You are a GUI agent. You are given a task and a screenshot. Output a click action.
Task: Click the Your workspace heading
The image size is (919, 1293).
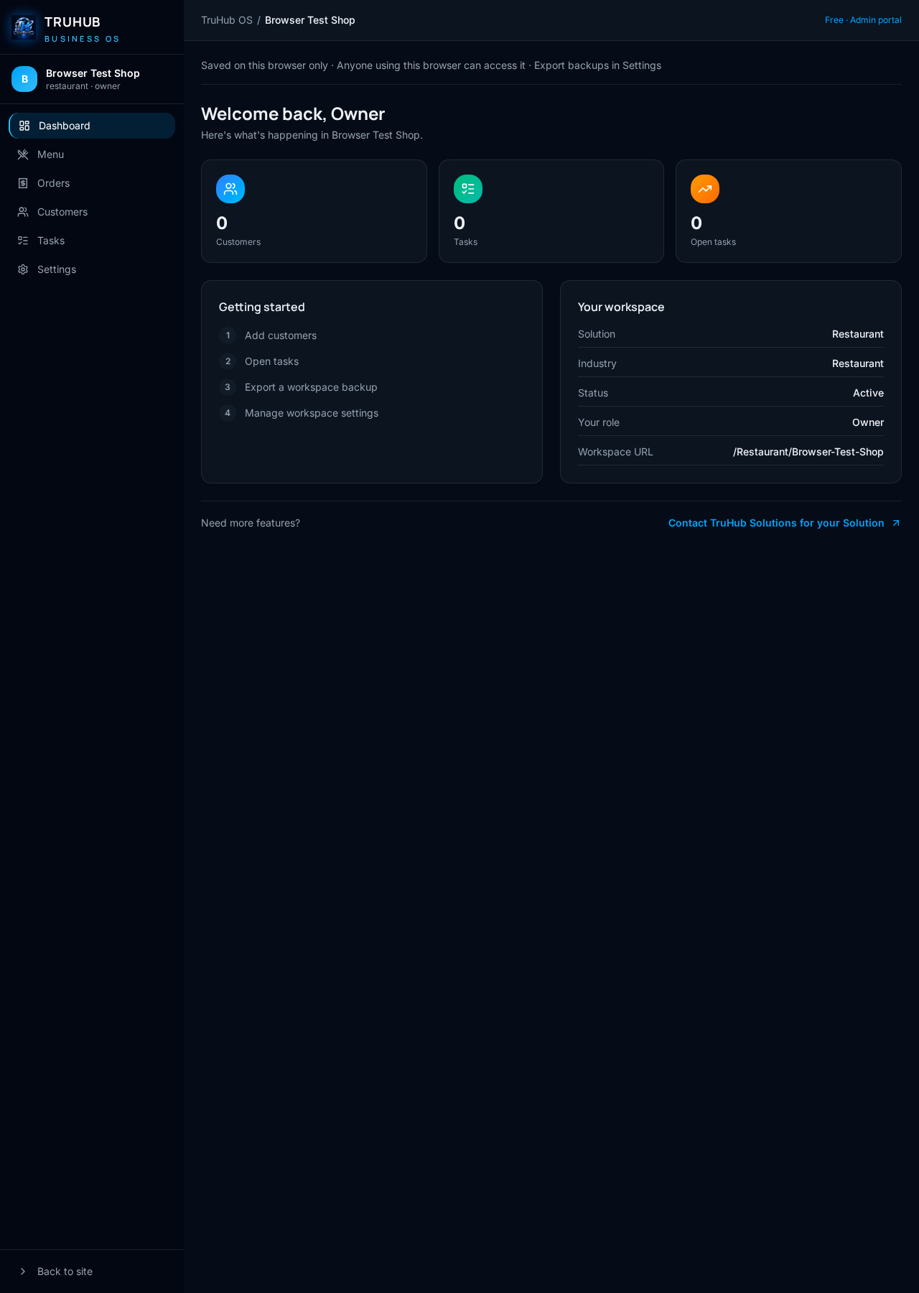click(x=621, y=307)
